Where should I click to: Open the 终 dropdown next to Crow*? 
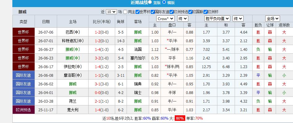click(182, 19)
